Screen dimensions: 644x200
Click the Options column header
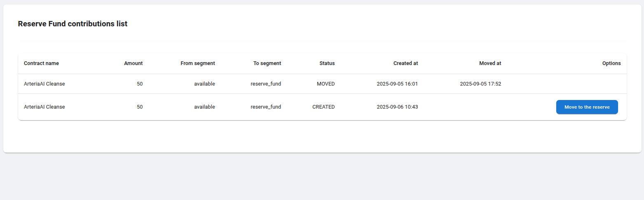click(x=611, y=63)
